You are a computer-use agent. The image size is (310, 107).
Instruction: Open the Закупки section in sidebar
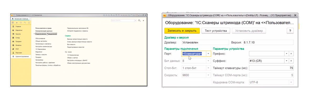(x=18, y=34)
